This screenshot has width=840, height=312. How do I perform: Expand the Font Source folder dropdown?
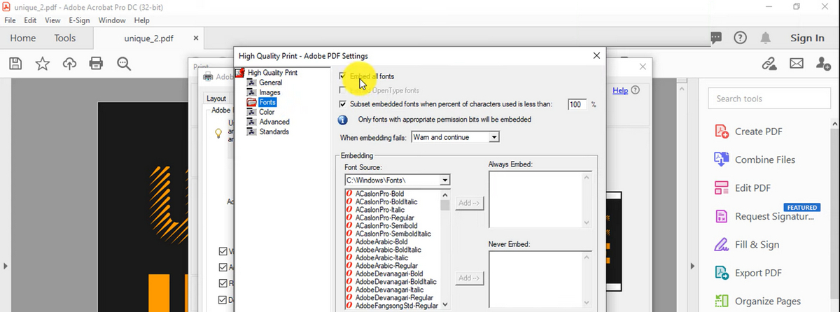[x=444, y=180]
